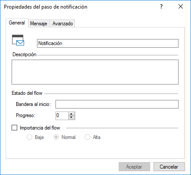
Task: Click the Importancia del flow label
Action: (40, 128)
